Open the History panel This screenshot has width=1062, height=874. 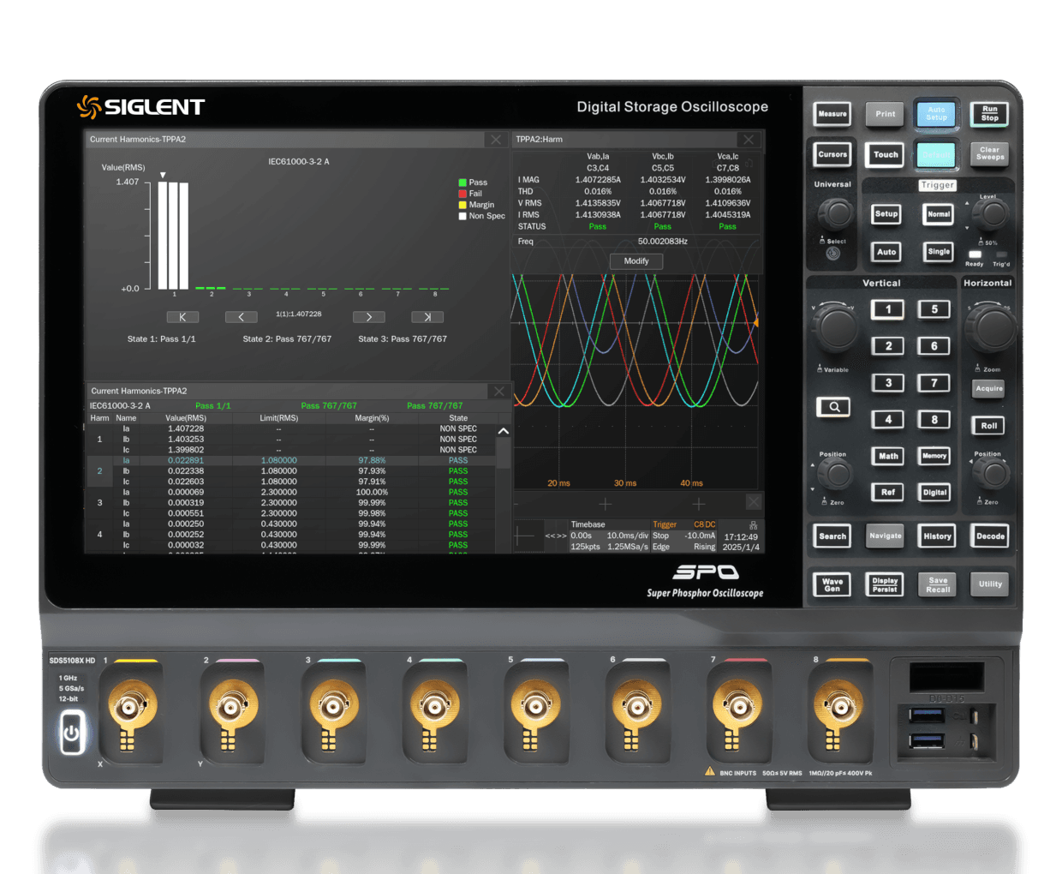tap(936, 536)
